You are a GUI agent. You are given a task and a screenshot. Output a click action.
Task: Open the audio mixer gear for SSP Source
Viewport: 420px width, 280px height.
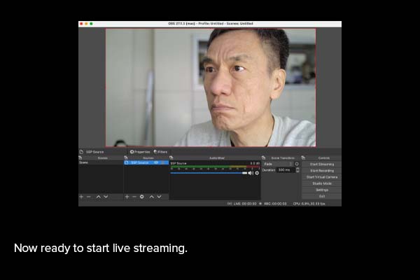tap(257, 172)
